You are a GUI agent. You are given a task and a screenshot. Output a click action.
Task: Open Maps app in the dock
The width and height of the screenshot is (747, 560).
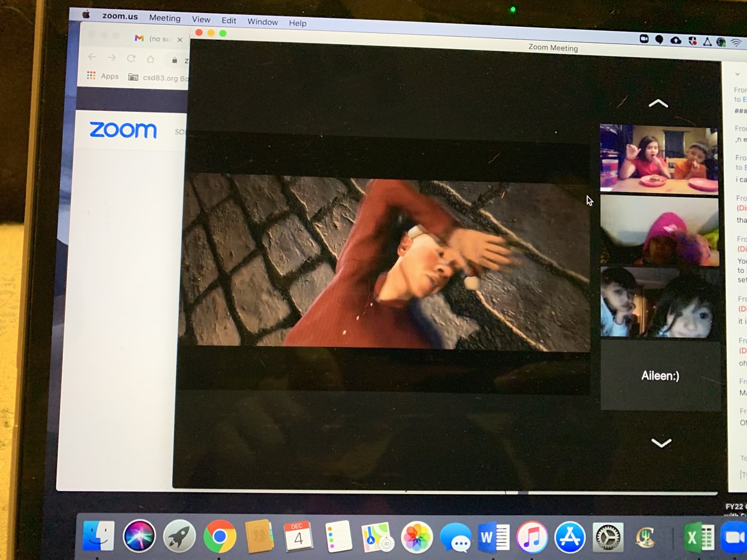377,537
